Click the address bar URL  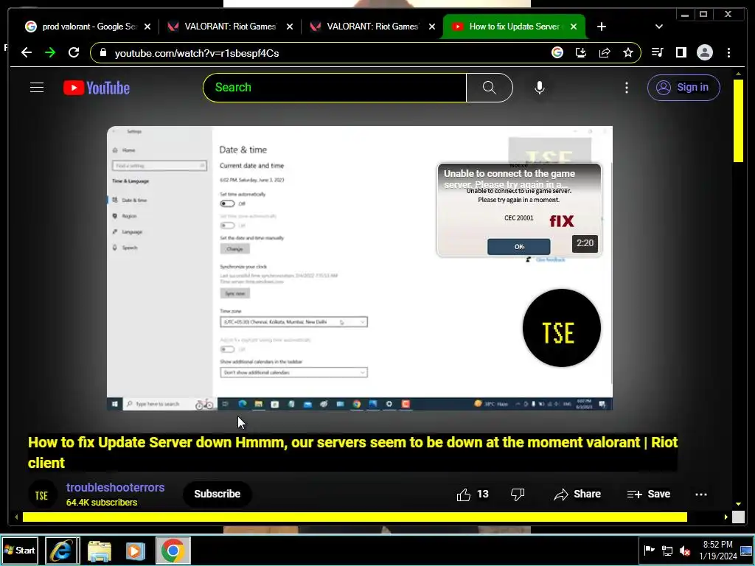coord(197,53)
